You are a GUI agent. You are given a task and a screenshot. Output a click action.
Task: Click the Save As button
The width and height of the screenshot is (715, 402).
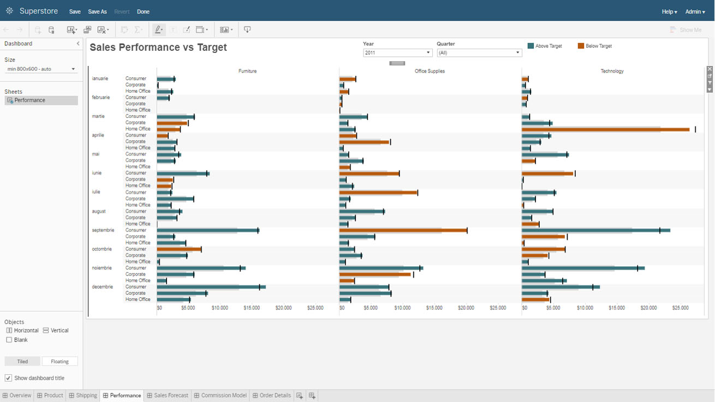click(97, 11)
